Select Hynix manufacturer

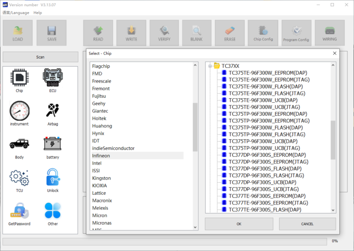coord(98,133)
